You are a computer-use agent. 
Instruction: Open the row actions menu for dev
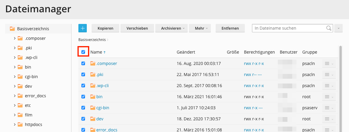coord(329,119)
